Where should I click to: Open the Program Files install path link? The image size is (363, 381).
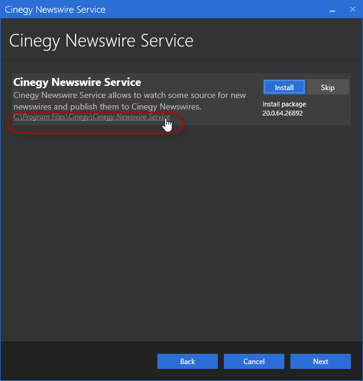pyautogui.click(x=92, y=117)
